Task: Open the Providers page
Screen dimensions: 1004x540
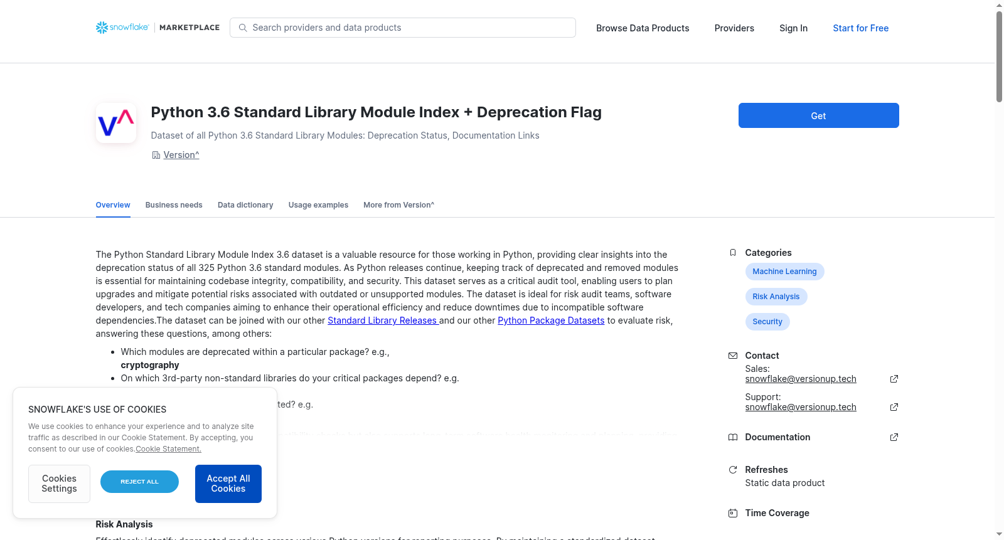Action: (734, 28)
